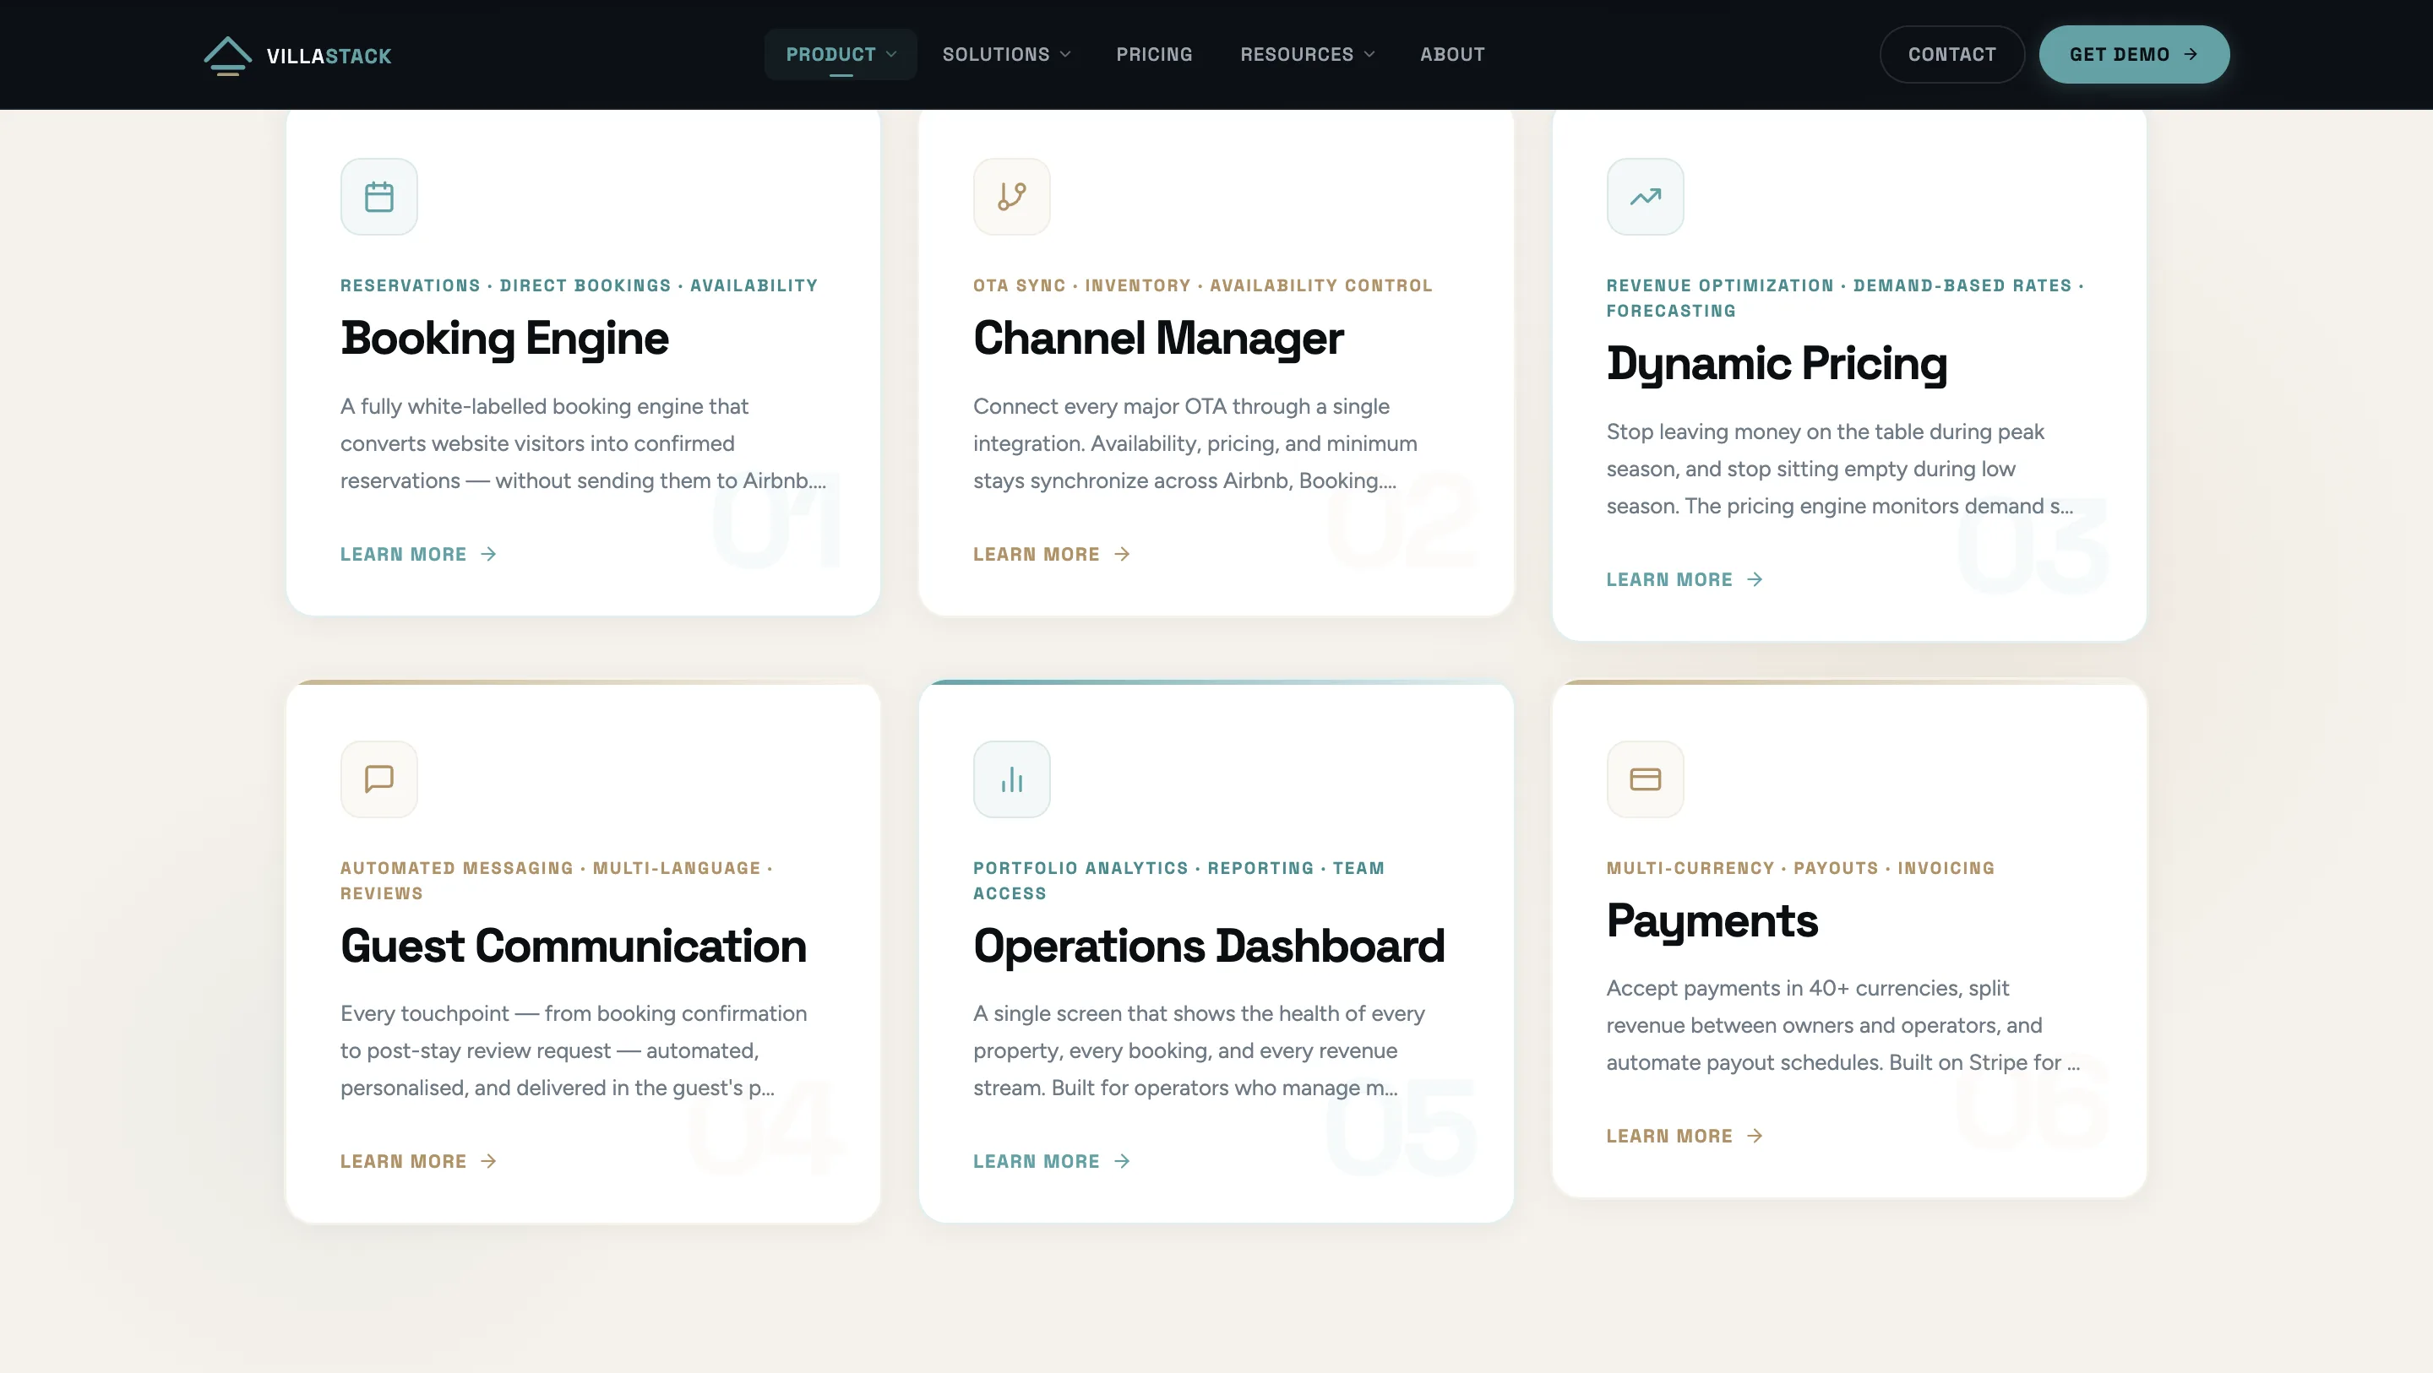The image size is (2433, 1373).
Task: Click the chat bubble icon on Guest Communication card
Action: tap(378, 778)
